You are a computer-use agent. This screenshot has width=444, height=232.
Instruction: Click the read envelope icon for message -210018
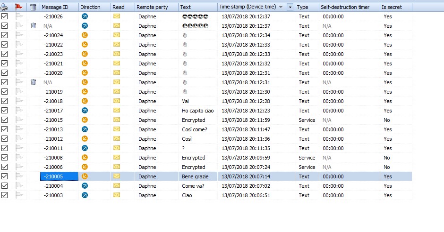tap(117, 101)
